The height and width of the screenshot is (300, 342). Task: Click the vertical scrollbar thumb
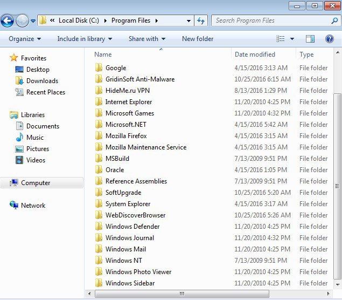click(337, 186)
